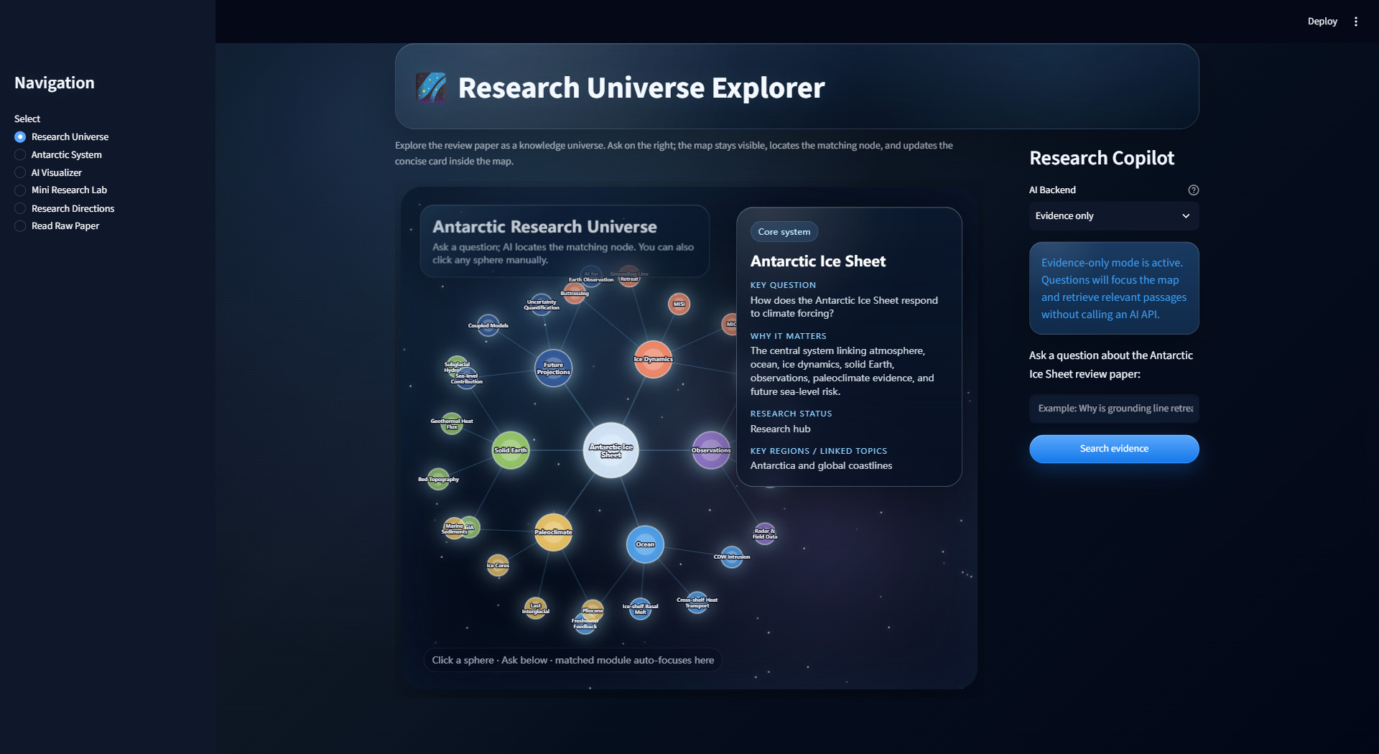Select the Marine Sediments node

(x=454, y=529)
